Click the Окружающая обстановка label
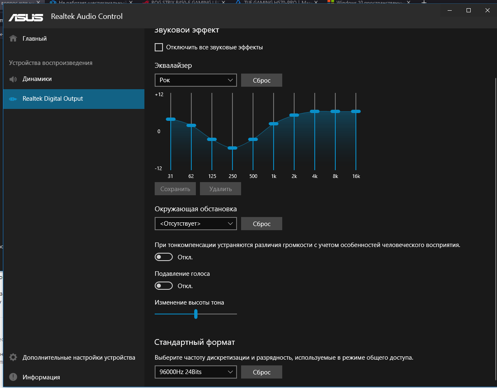 (196, 209)
